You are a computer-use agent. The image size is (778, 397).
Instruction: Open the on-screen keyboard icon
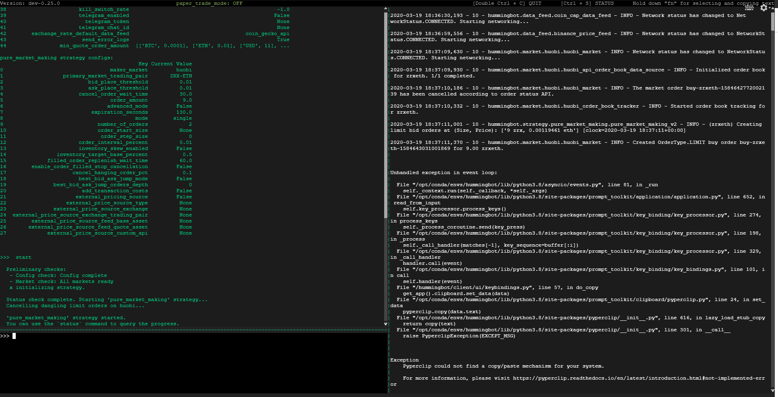(x=749, y=7)
